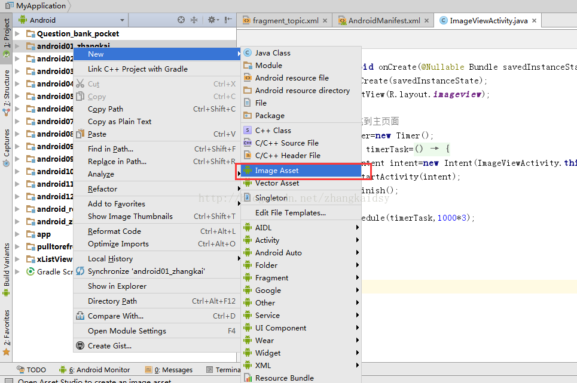Viewport: 577px width, 383px height.
Task: Click the Android resource file icon
Action: pos(248,78)
